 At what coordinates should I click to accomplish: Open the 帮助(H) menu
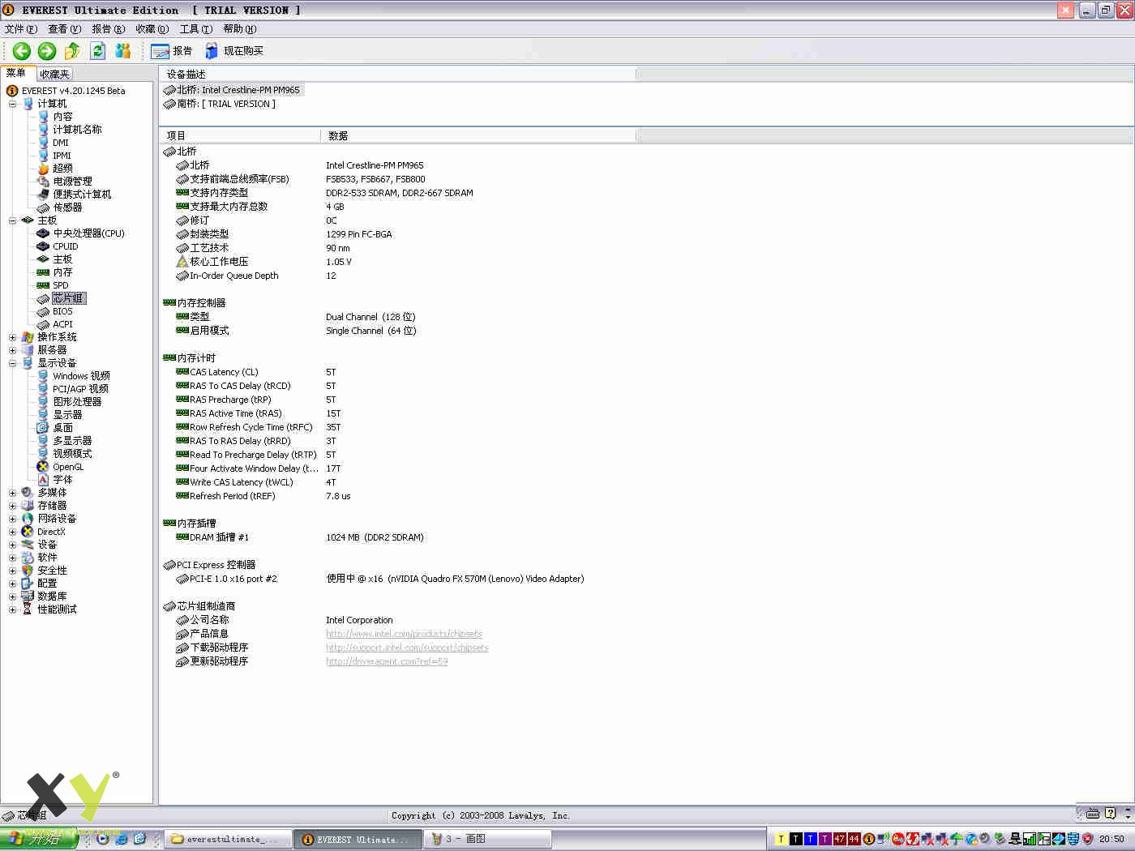pyautogui.click(x=239, y=29)
